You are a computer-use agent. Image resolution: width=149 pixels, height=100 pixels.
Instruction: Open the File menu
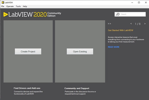click(3, 6)
